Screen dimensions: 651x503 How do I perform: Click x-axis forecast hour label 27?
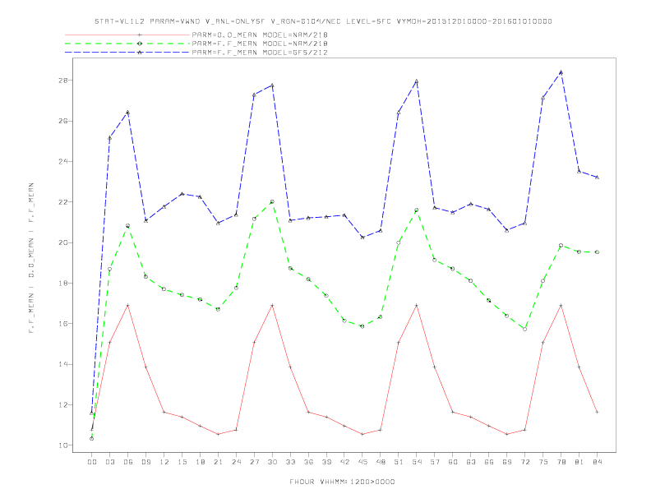point(254,462)
